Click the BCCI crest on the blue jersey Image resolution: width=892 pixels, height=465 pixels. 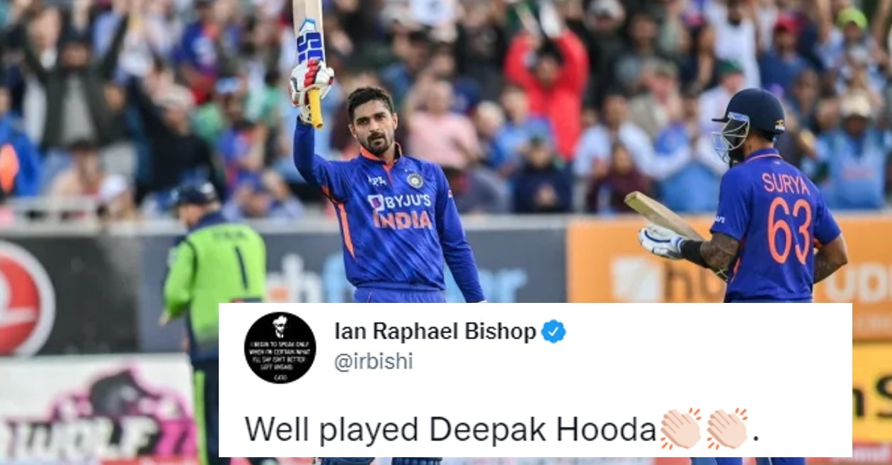pos(415,180)
